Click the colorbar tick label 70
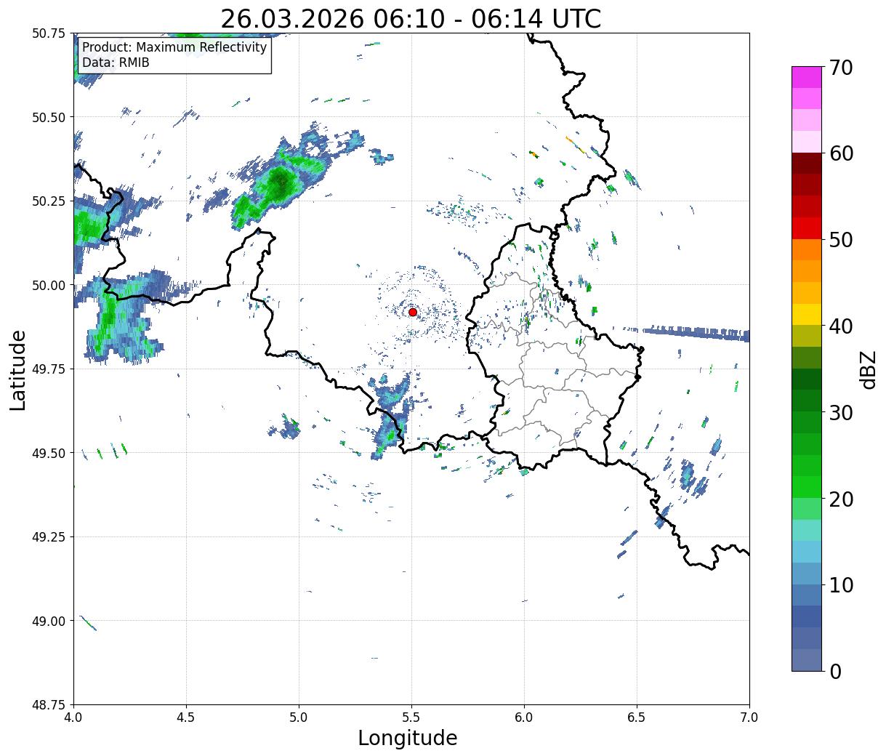The height and width of the screenshot is (756, 886). click(x=841, y=68)
